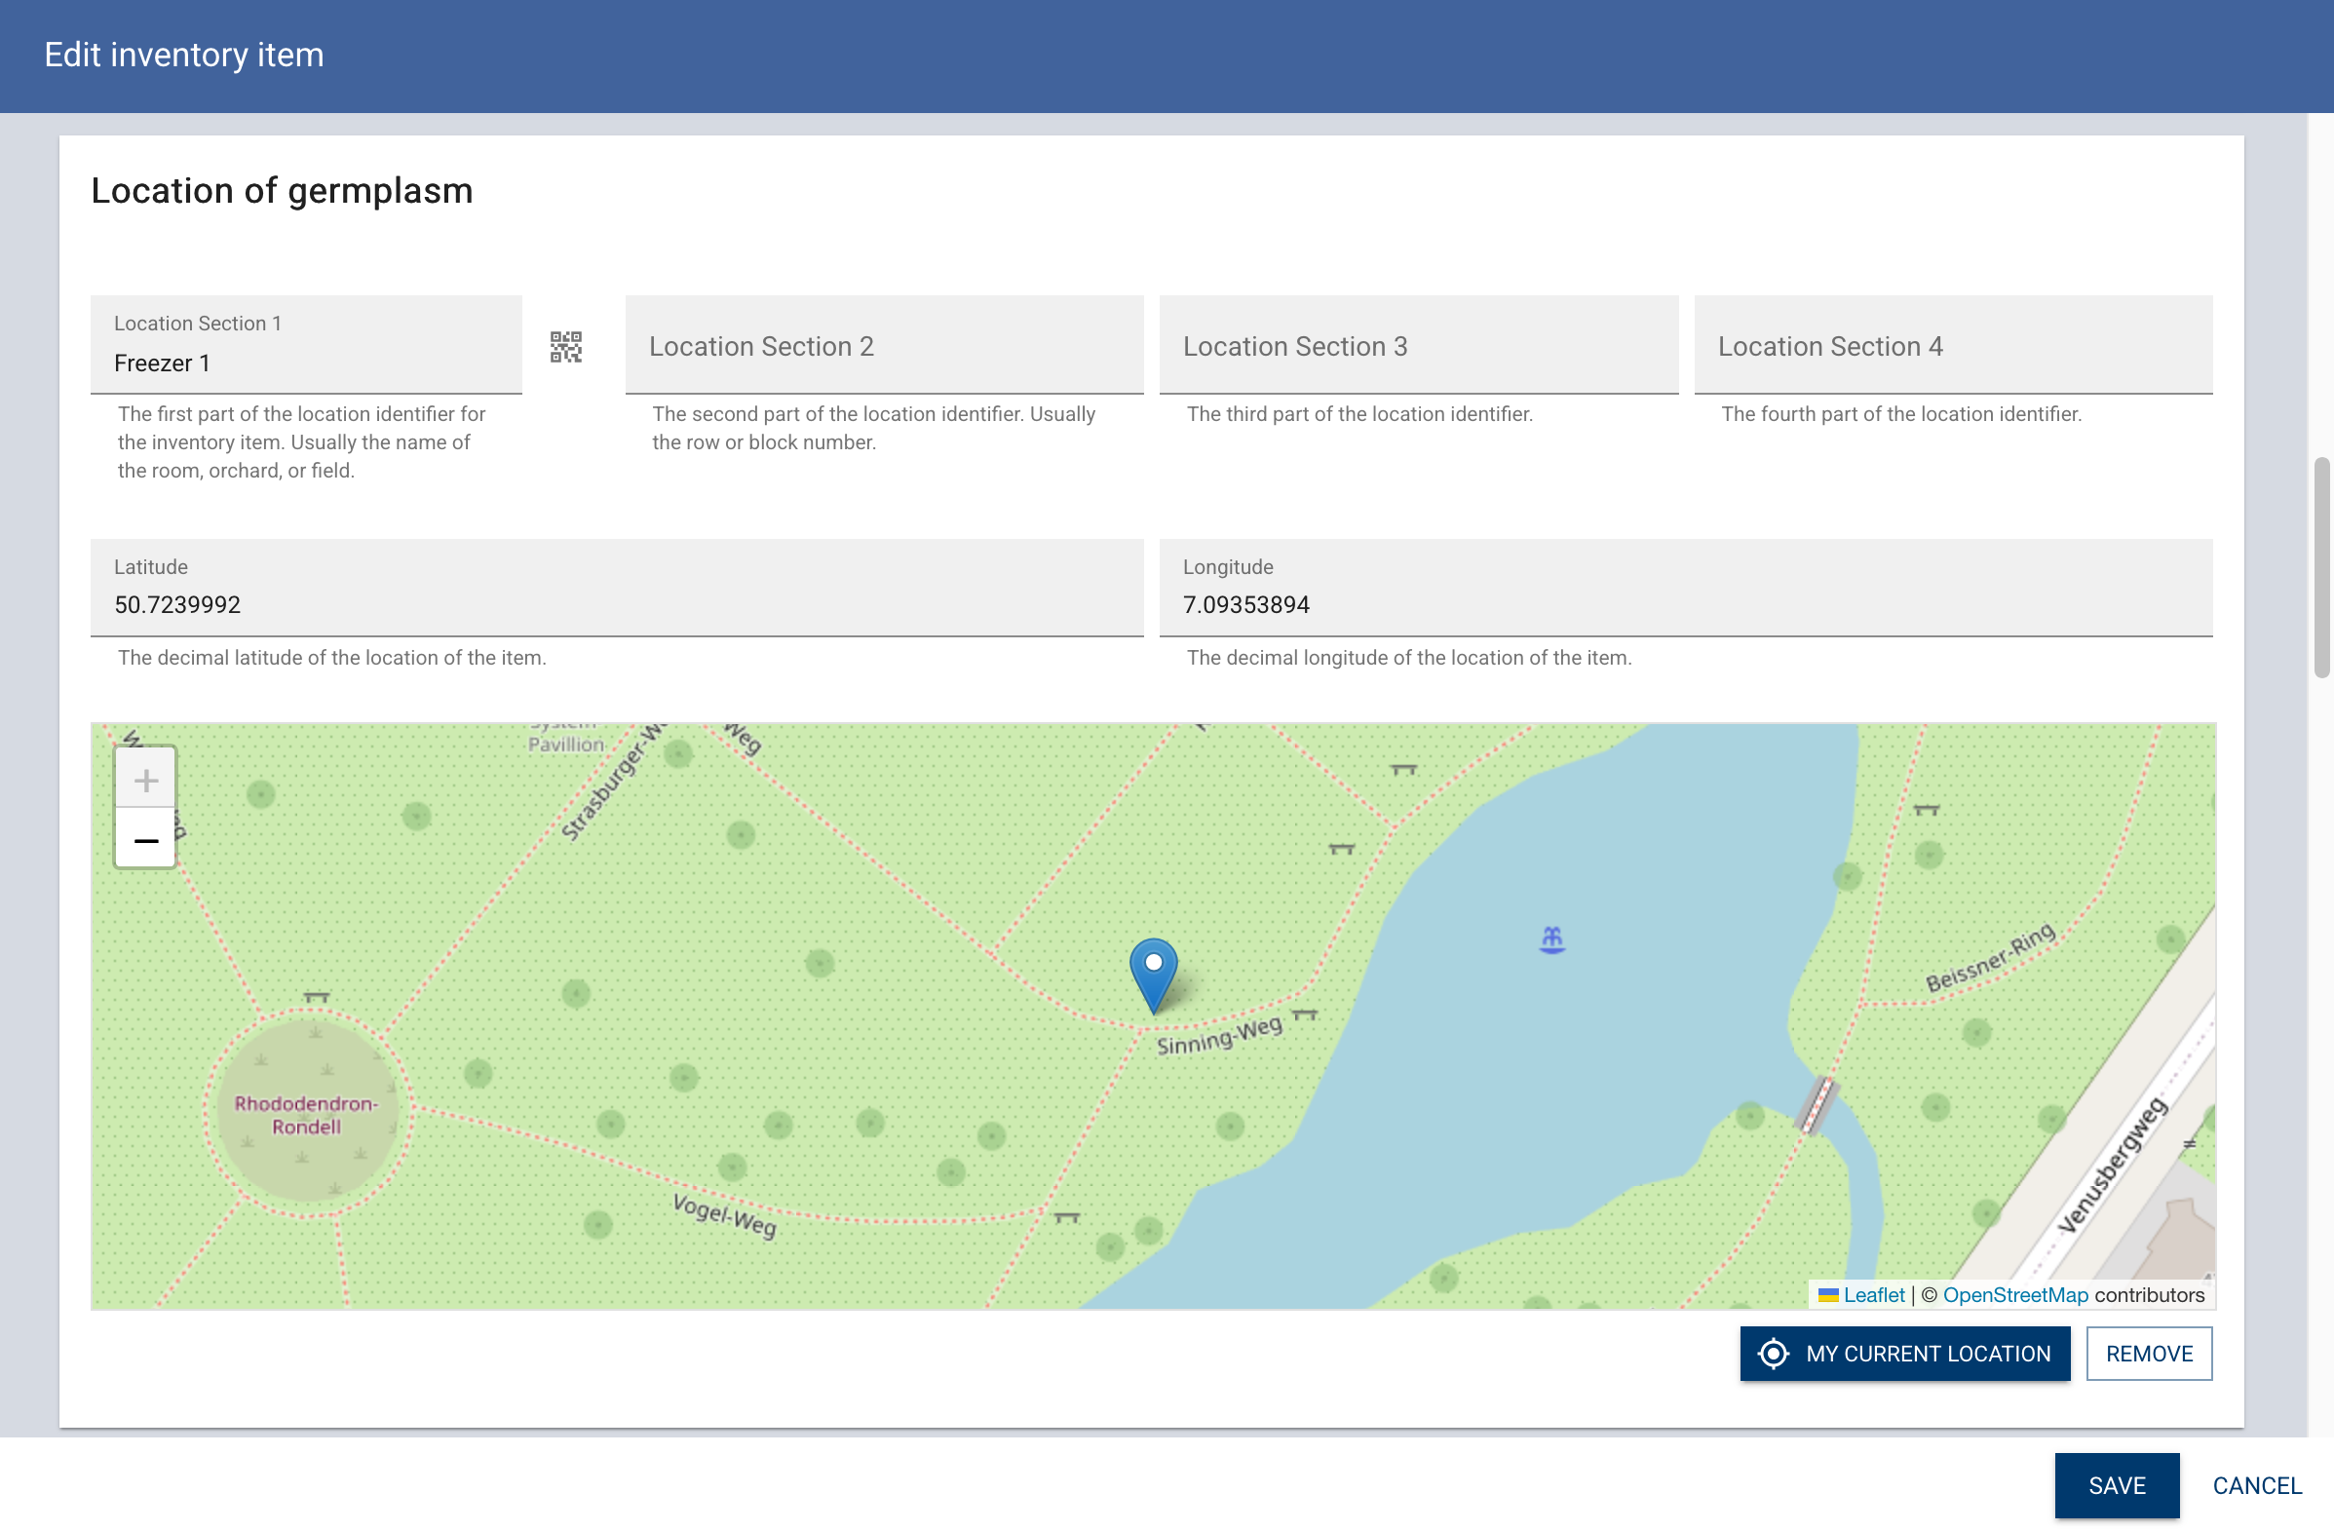Click the bench icon beside Sinning-Weg
Image resolution: width=2334 pixels, height=1531 pixels.
coord(1304,1014)
